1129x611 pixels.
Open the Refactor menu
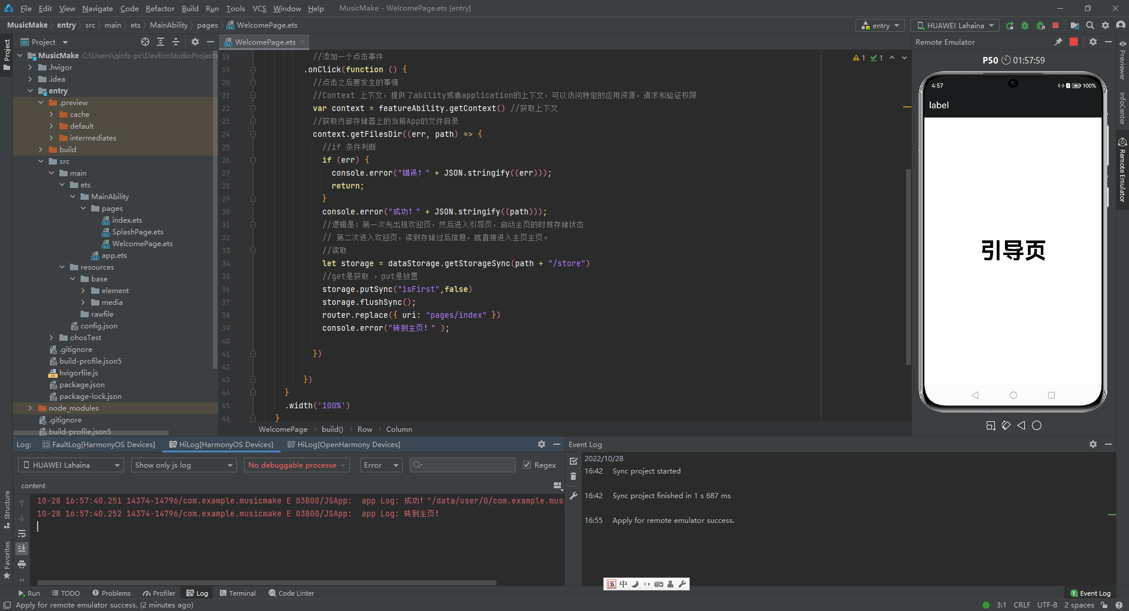click(160, 8)
